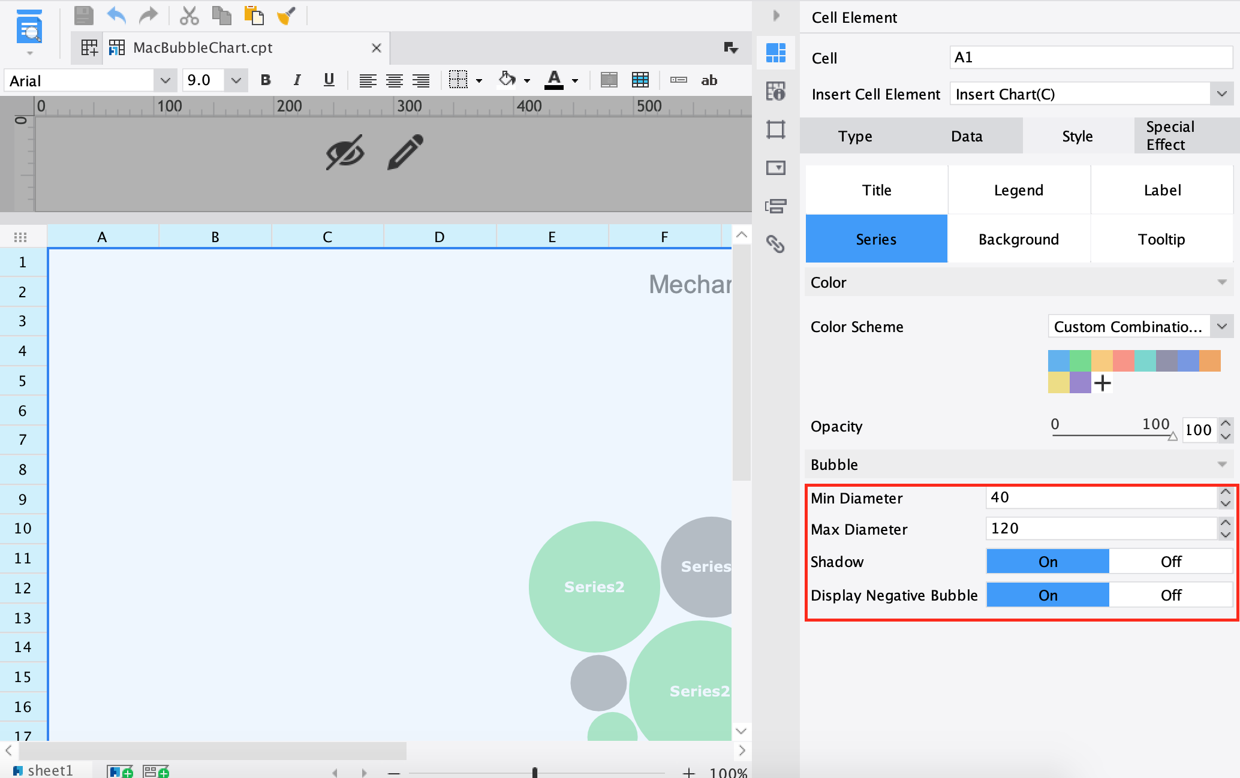
Task: Click the Merge cells toolbar icon
Action: 609,80
